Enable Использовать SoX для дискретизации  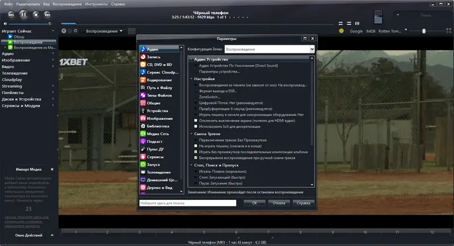(x=196, y=127)
